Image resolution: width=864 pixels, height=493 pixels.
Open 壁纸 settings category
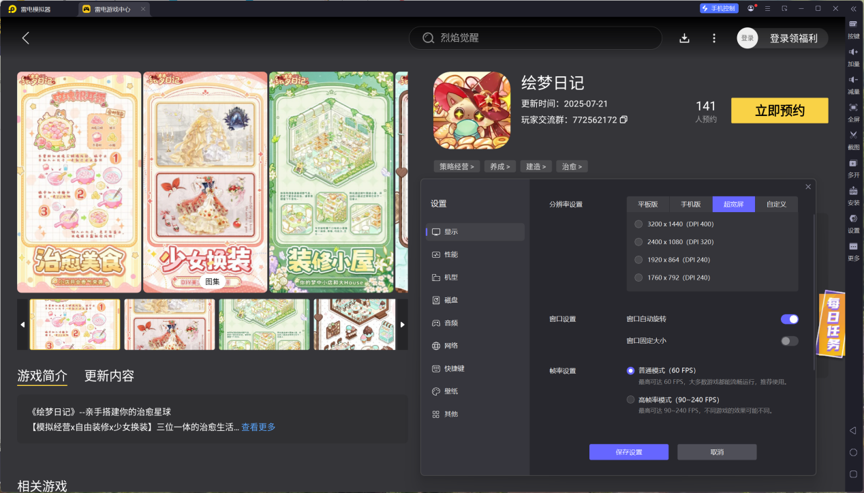(476, 391)
